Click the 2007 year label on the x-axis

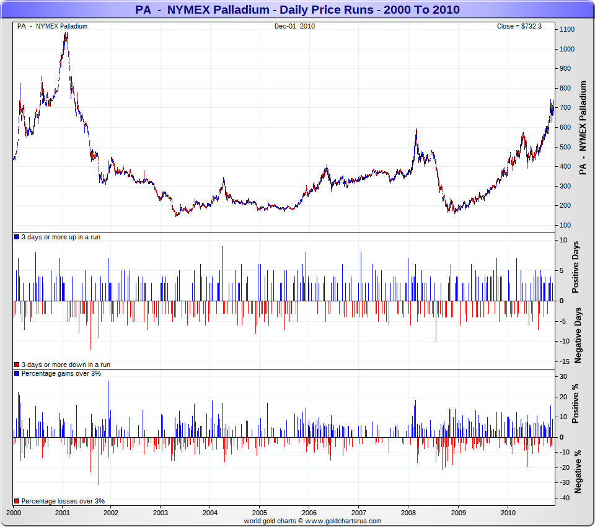point(359,513)
